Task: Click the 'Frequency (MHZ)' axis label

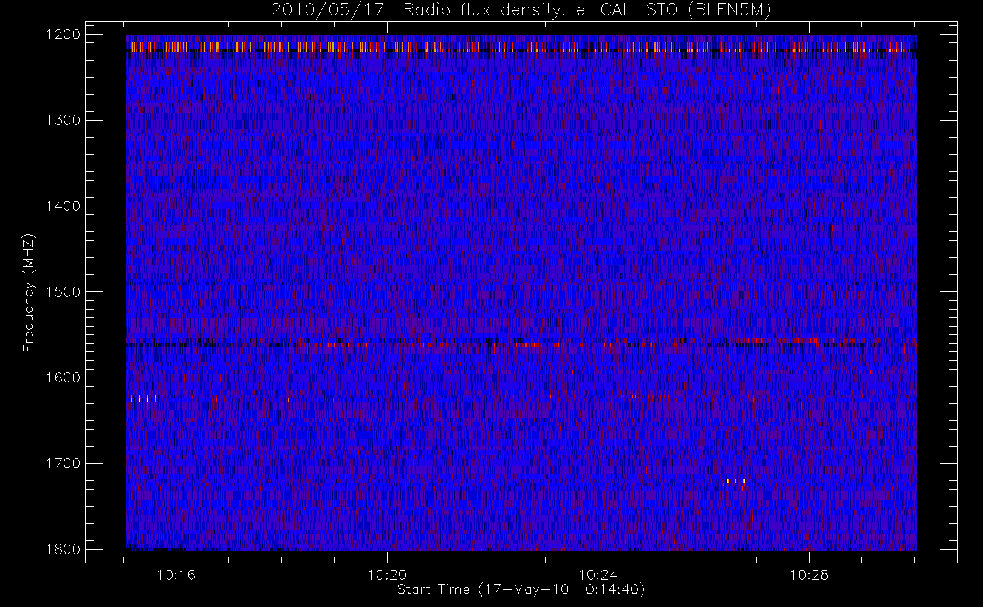Action: coord(29,293)
